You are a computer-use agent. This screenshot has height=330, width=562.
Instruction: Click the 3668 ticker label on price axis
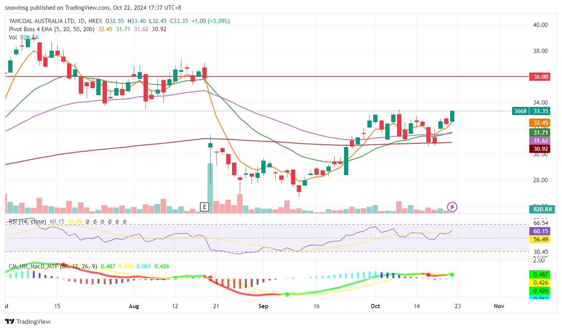tap(520, 111)
